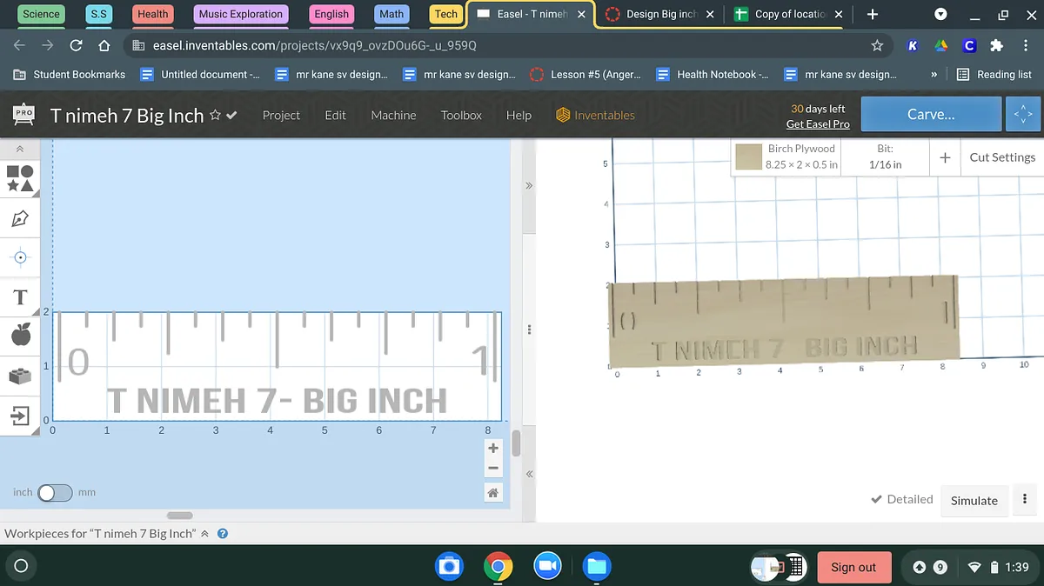This screenshot has height=586, width=1044.
Task: Click the Import arrow icon
Action: (x=20, y=417)
